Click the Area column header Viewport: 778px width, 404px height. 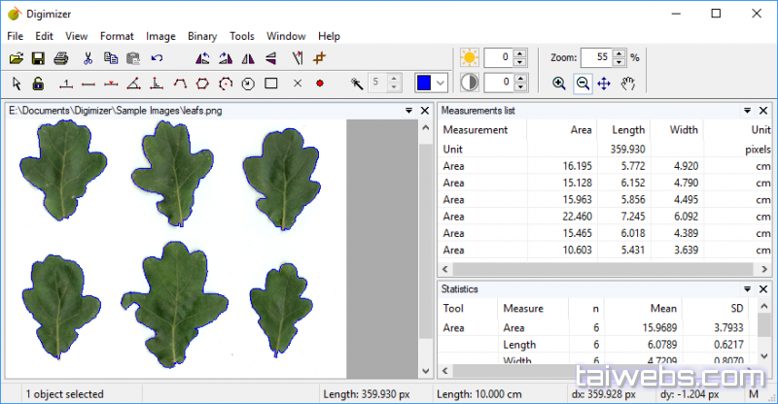coord(580,129)
